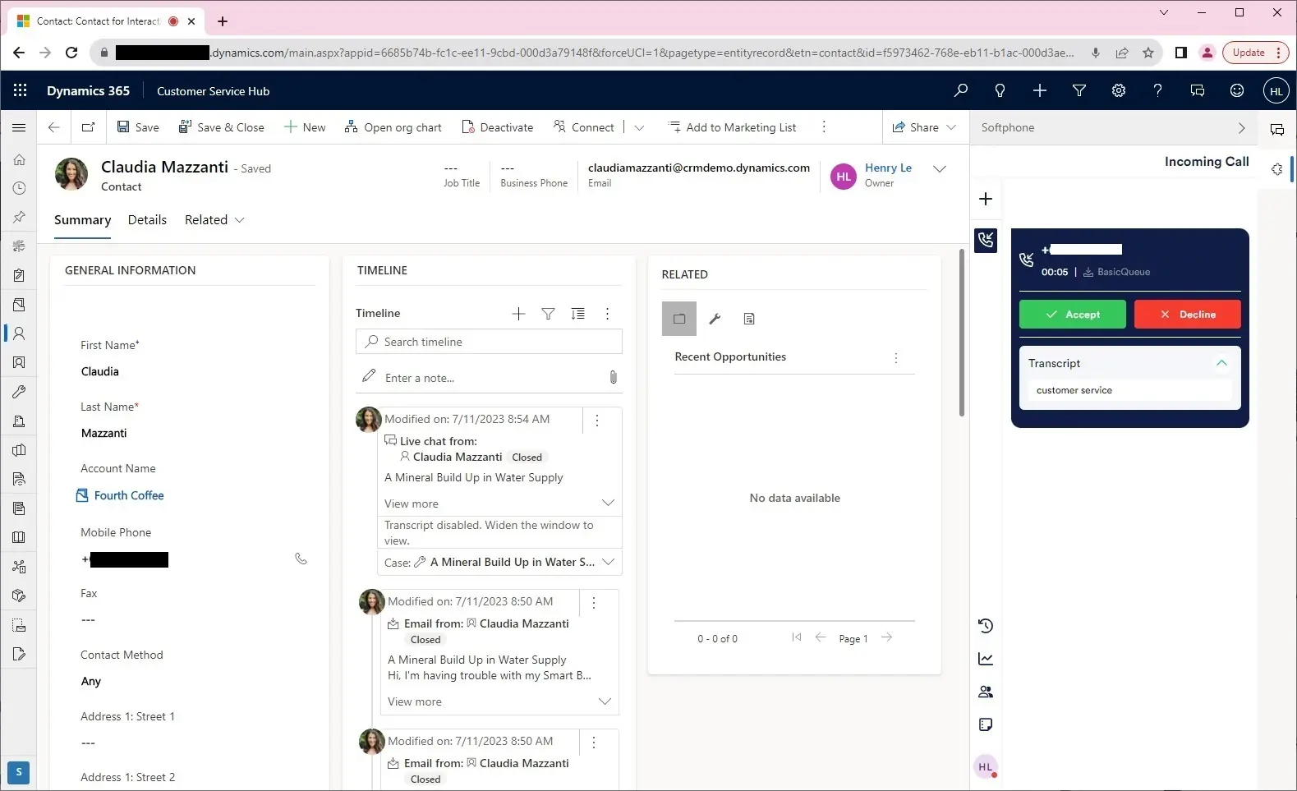
Task: Accept the incoming call
Action: (1072, 315)
